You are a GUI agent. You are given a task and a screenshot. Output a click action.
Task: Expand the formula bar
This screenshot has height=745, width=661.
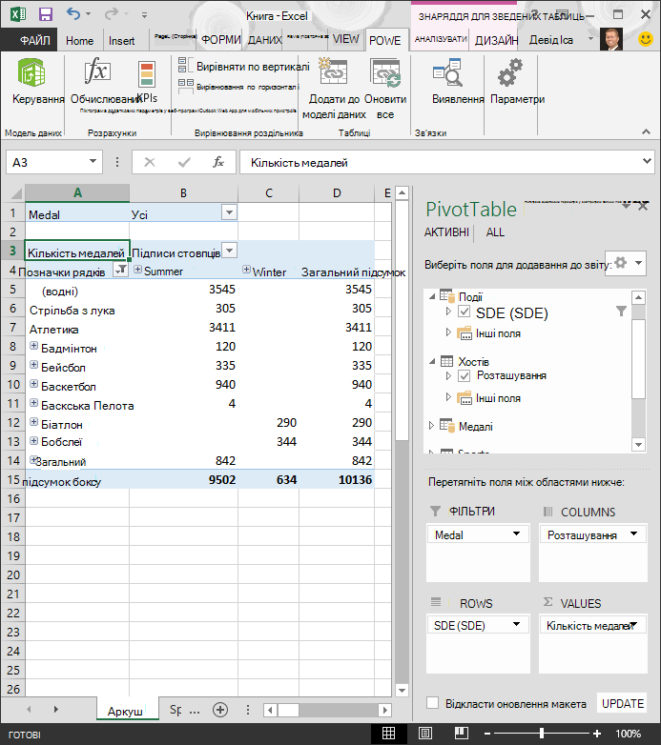point(647,161)
